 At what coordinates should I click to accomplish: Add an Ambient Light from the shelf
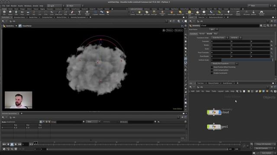click(229, 12)
